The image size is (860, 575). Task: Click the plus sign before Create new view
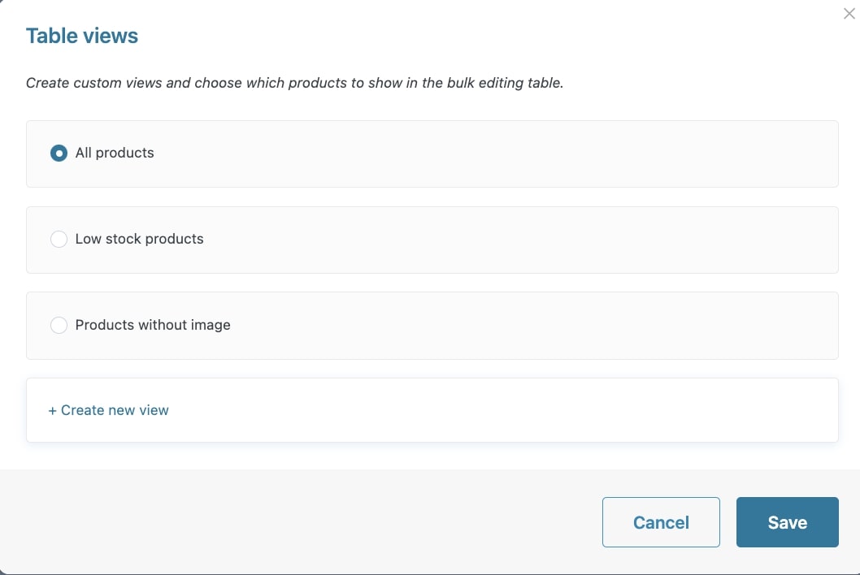(53, 411)
